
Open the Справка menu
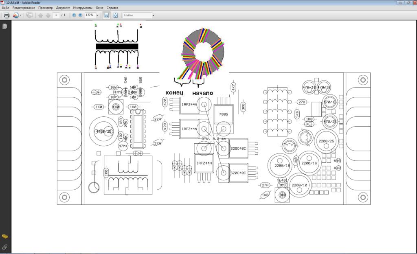pyautogui.click(x=112, y=8)
